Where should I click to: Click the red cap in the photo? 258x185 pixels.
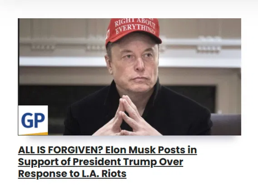pos(133,31)
